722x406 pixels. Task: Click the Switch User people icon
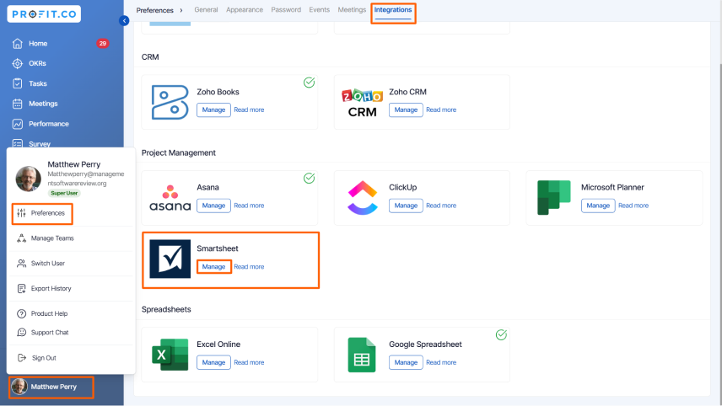(21, 264)
